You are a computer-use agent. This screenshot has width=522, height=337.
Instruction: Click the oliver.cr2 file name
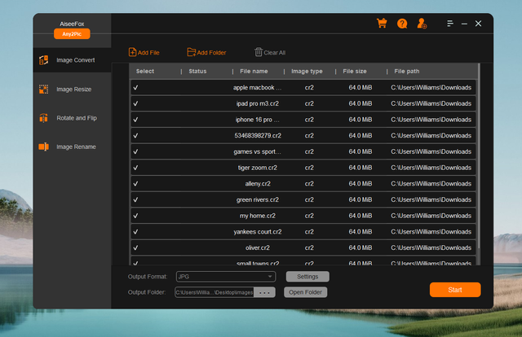coord(258,247)
